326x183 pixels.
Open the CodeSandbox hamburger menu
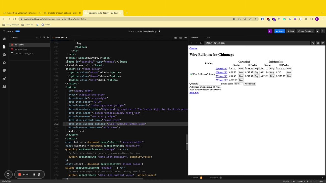[x=4, y=31]
